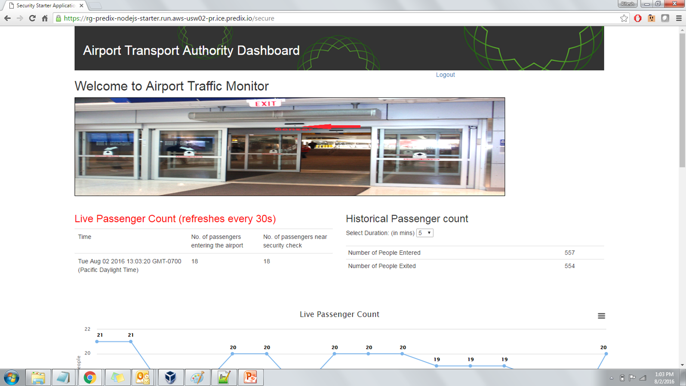The width and height of the screenshot is (686, 386).
Task: Open Outlook from the taskbar
Action: (x=143, y=378)
